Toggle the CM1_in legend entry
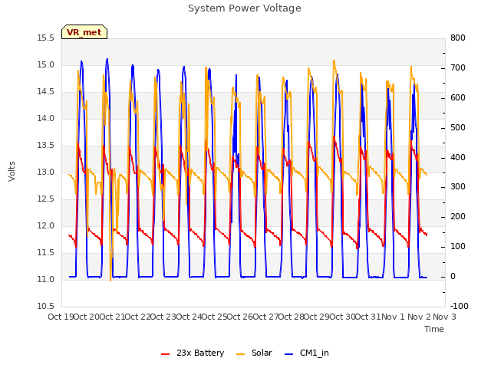This screenshot has height=368, width=491. point(307,353)
